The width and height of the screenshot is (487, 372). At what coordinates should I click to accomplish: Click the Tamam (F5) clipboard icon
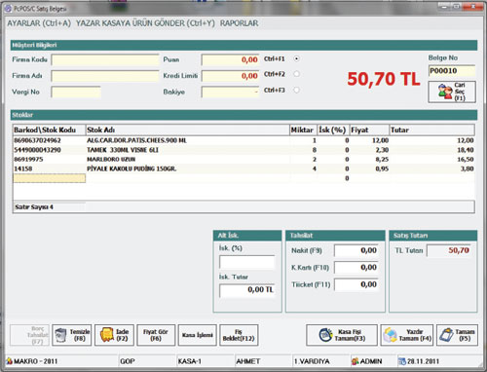click(446, 335)
